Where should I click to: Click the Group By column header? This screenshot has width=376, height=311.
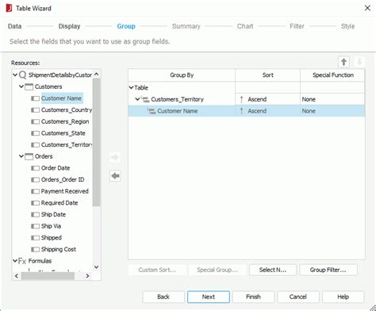pyautogui.click(x=182, y=75)
